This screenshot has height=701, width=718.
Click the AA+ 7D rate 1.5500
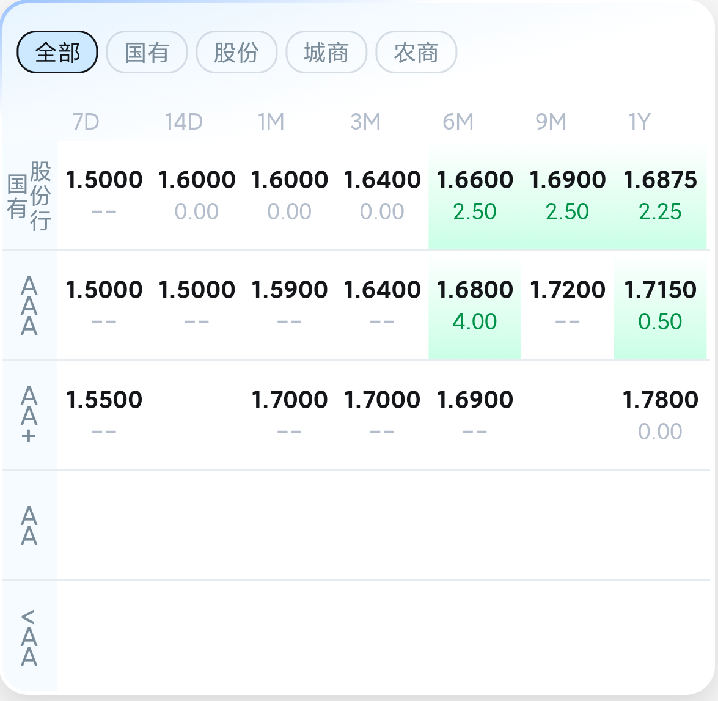click(104, 400)
